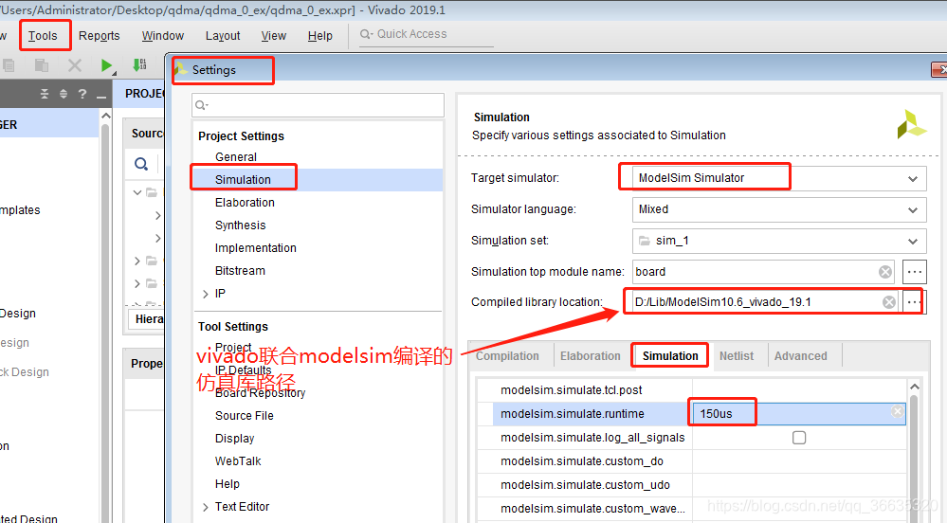
Task: Minimize the Flow Navigator panel
Action: tap(100, 96)
